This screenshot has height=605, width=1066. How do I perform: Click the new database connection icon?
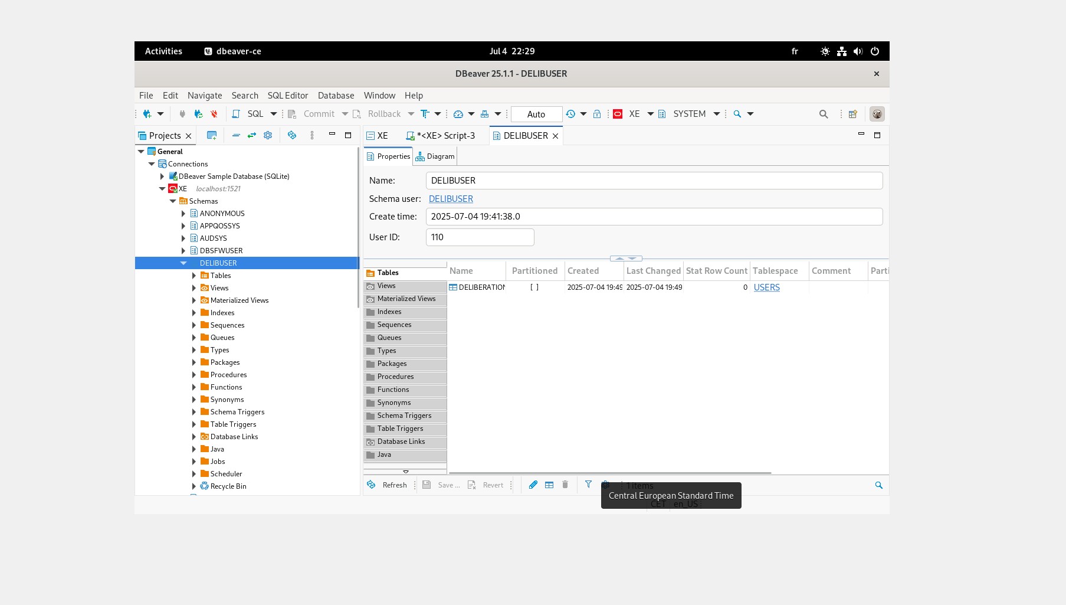(x=147, y=114)
